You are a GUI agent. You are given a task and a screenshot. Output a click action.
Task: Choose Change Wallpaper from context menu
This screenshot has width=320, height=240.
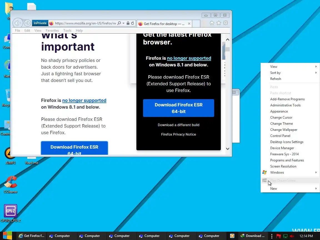290,130
